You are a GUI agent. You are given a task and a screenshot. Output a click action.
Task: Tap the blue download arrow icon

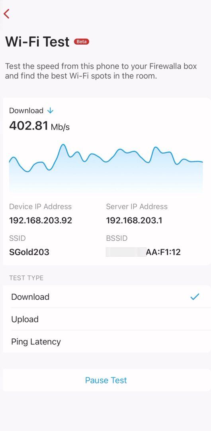pos(50,111)
